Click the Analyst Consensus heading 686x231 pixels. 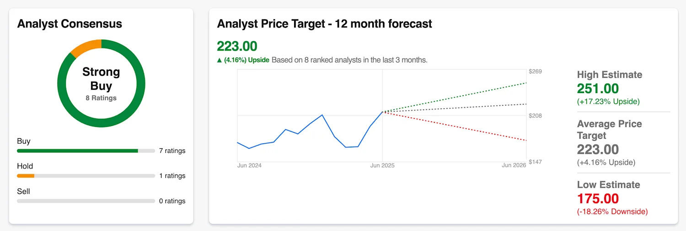click(70, 24)
